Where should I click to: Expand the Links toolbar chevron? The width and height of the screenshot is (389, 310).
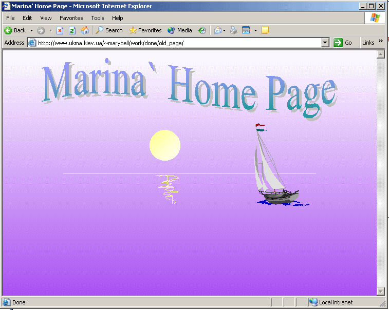(381, 41)
